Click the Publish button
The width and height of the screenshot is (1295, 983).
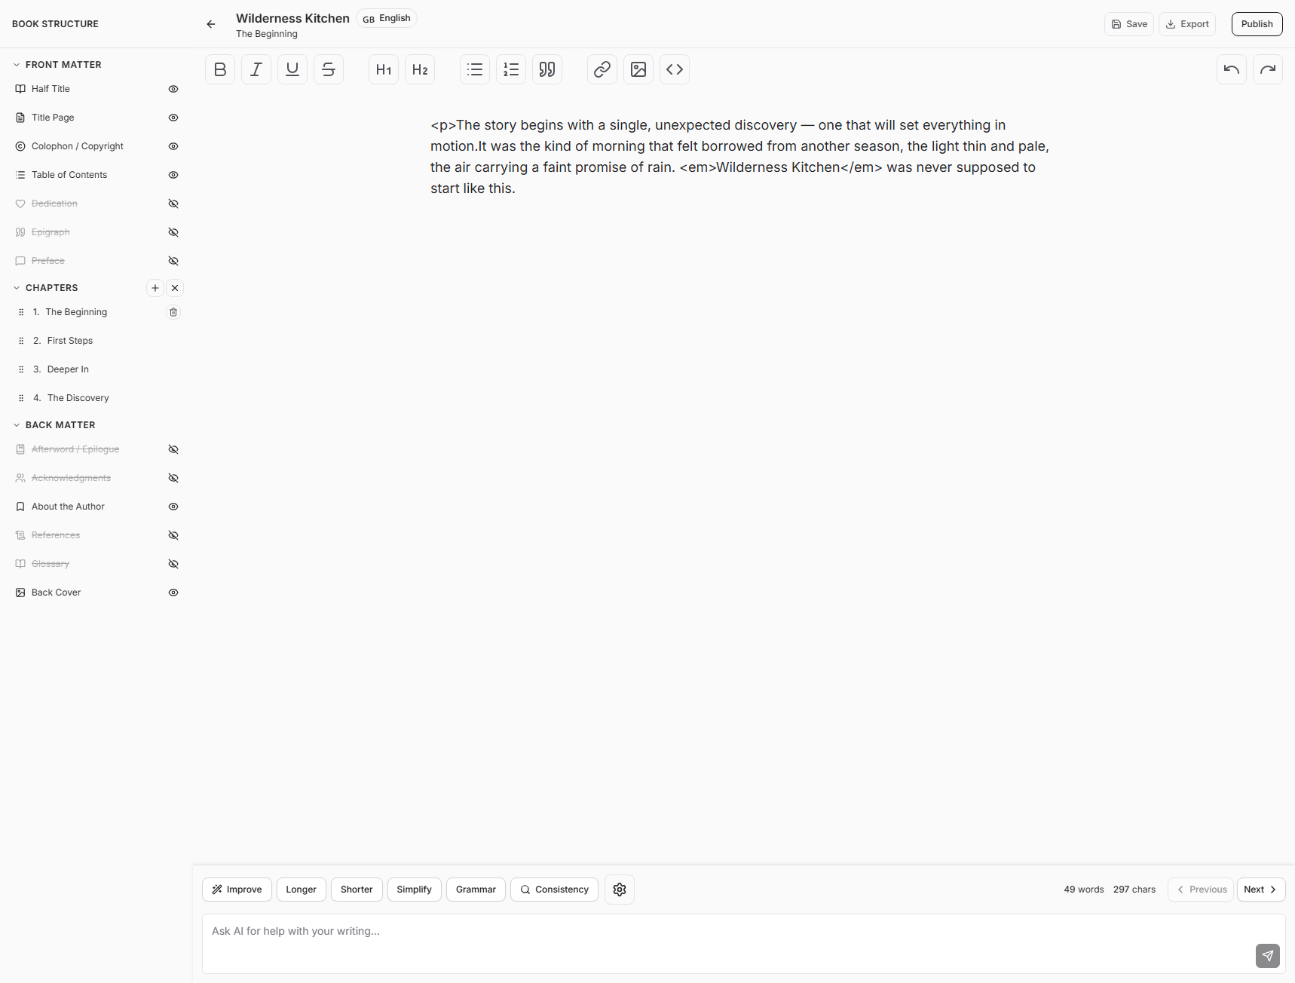(1257, 24)
